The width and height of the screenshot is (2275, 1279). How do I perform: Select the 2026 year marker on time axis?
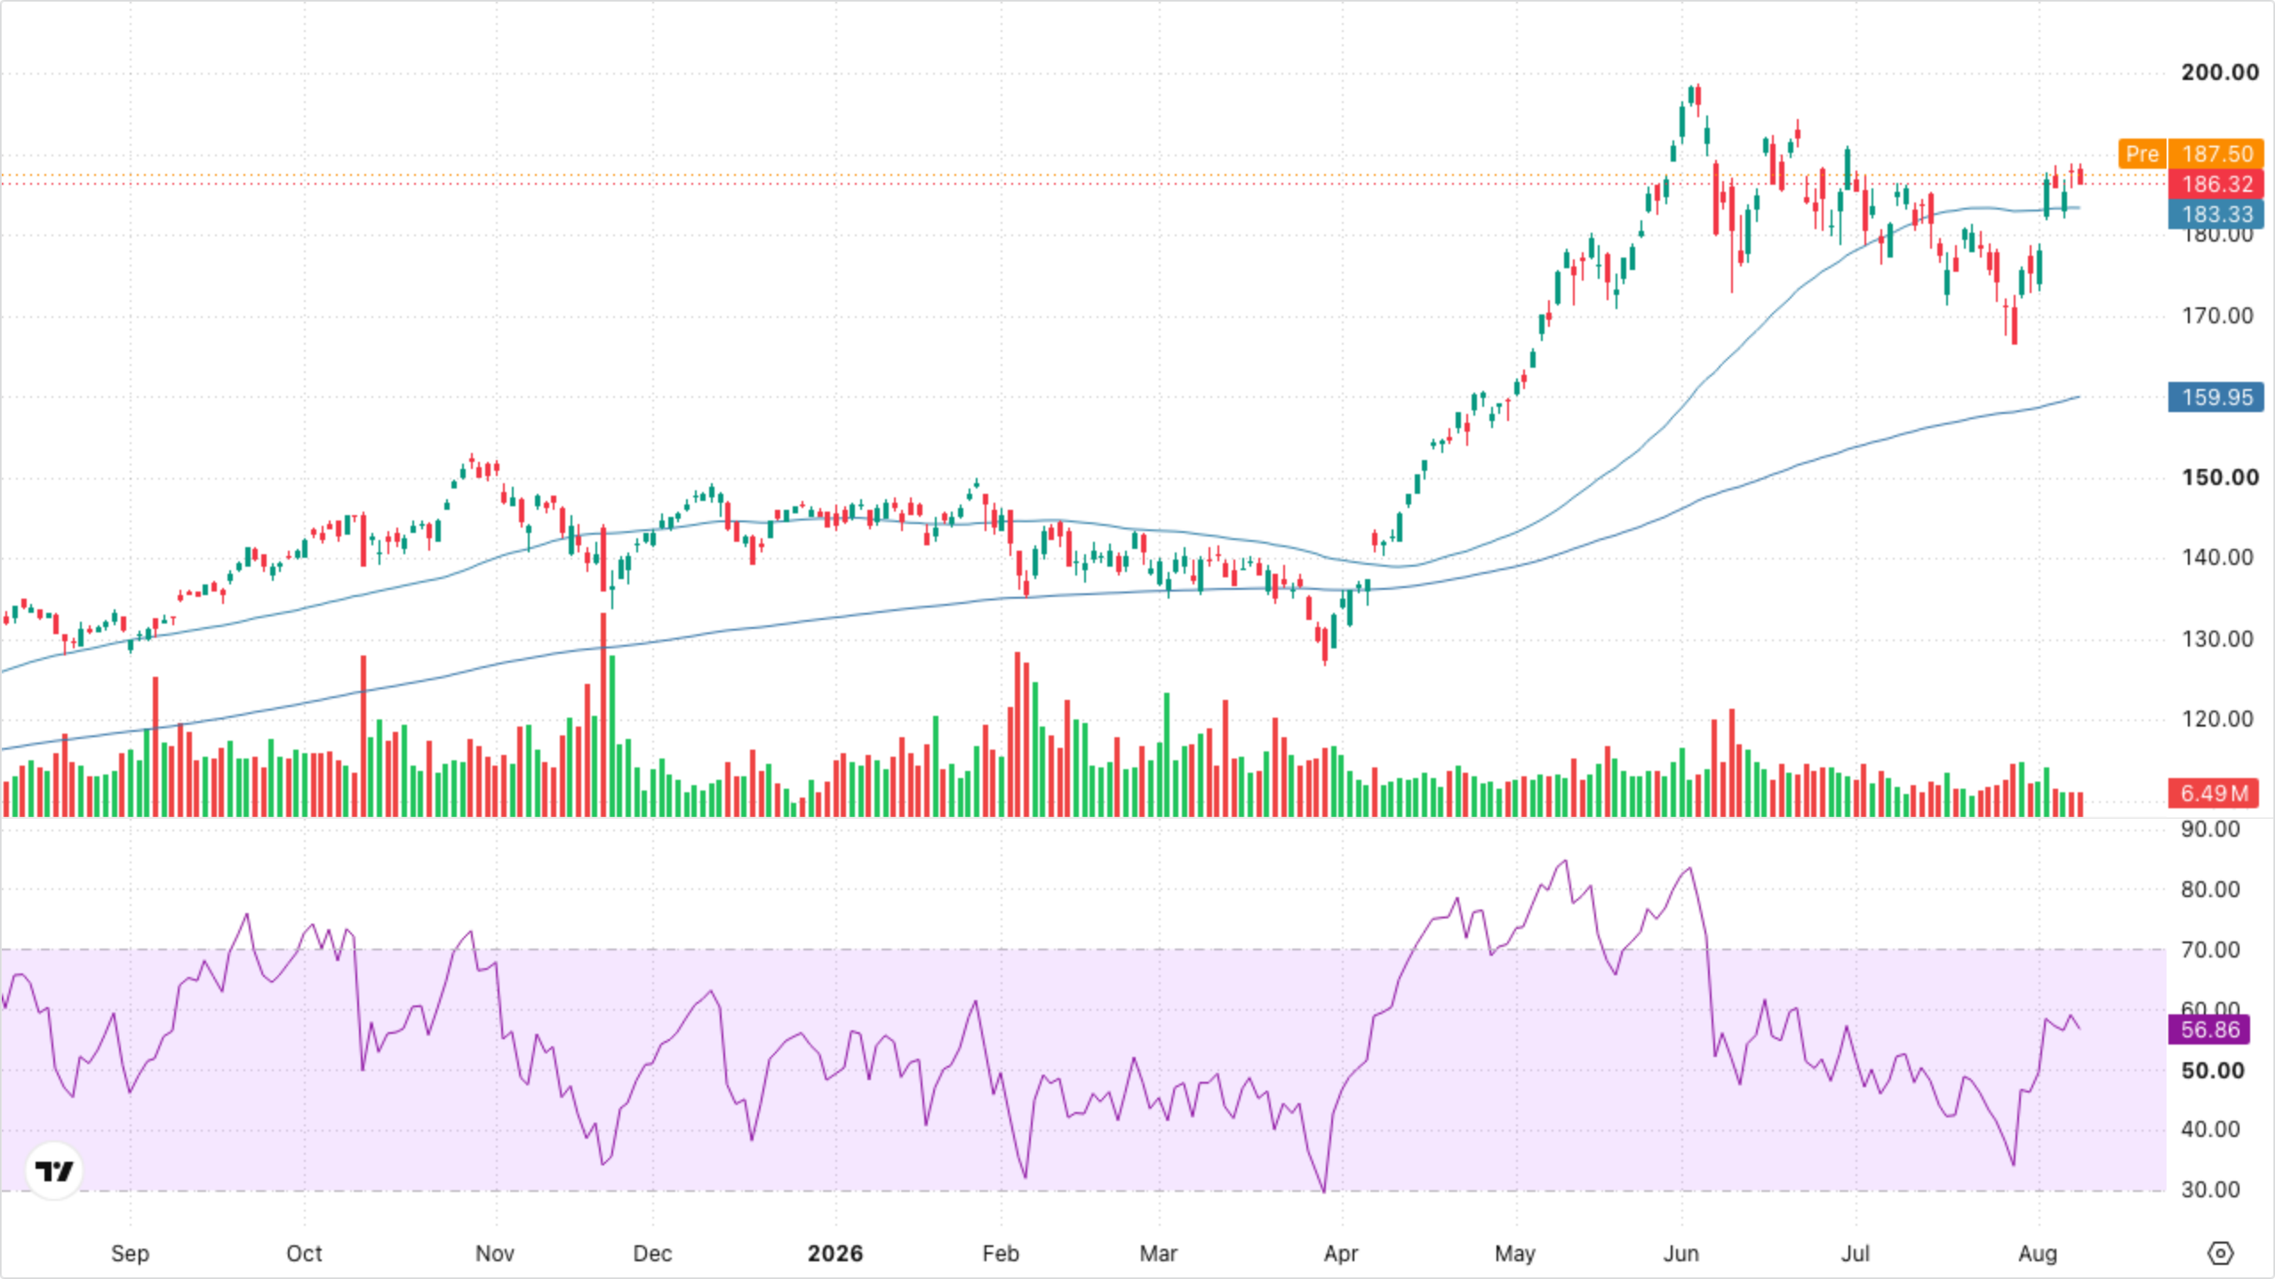coord(834,1253)
